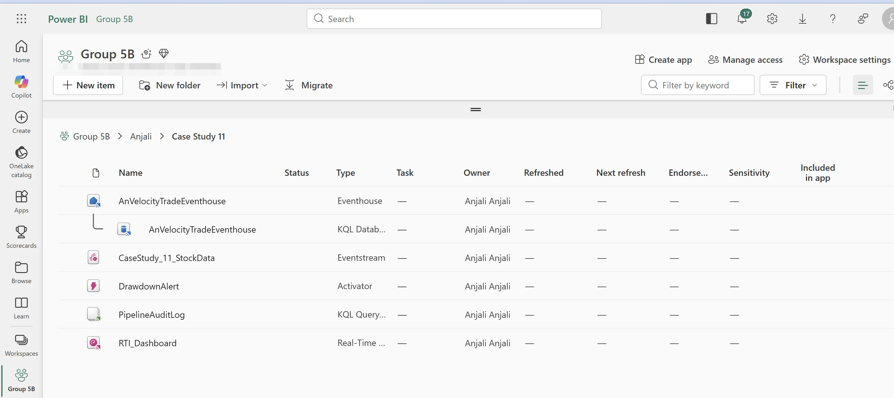This screenshot has height=398, width=894.
Task: Open the CaseStudy_11_StockData eventstream
Action: point(167,258)
